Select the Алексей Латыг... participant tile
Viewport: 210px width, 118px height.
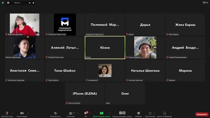pyautogui.click(x=65, y=48)
